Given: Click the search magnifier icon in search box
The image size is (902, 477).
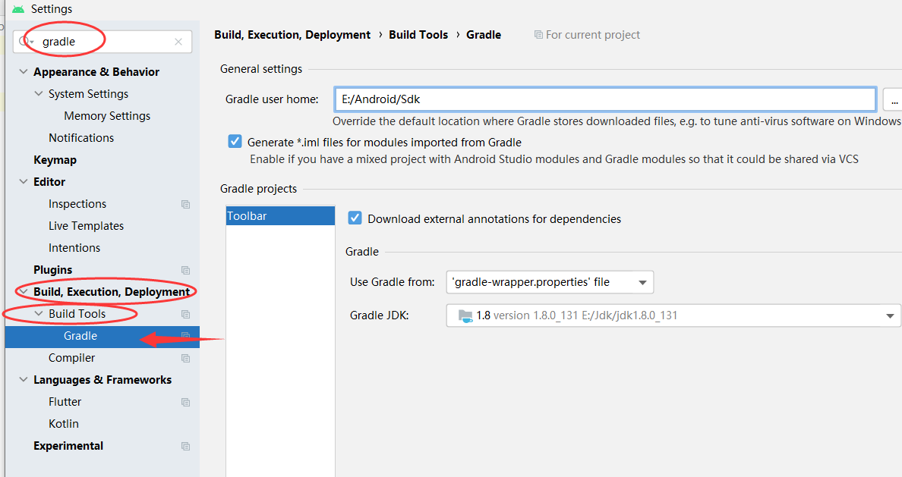Looking at the screenshot, I should (25, 42).
